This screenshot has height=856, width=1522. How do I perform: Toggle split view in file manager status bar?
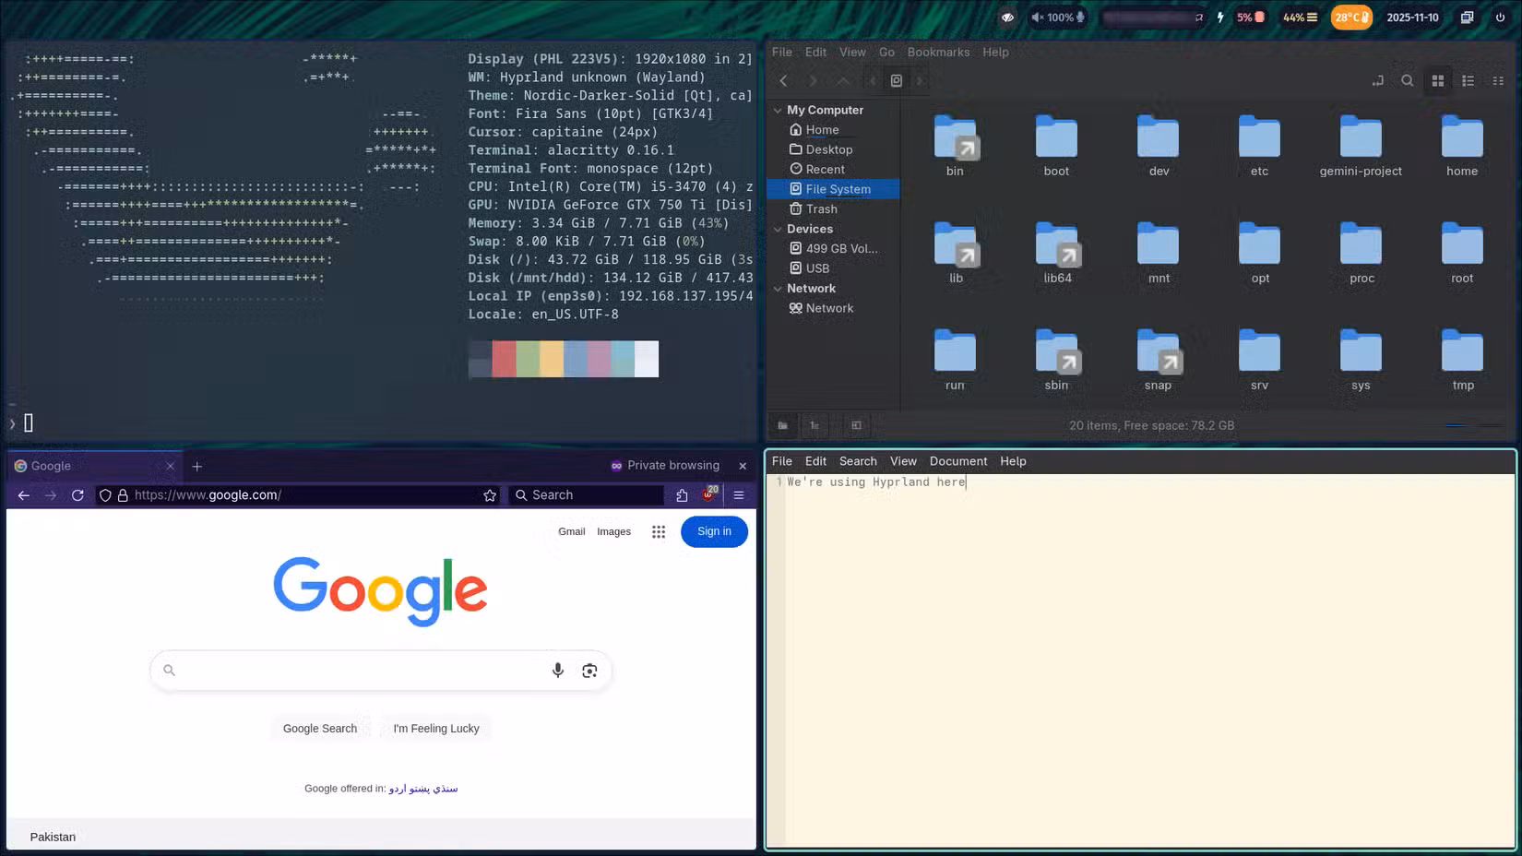tap(856, 425)
